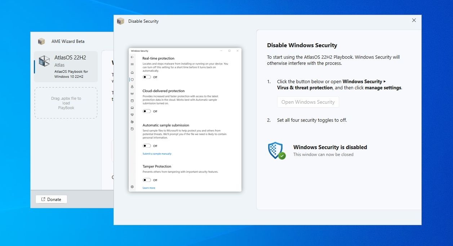Select the AtlasOS 22H2 playbook entry

tap(66, 67)
